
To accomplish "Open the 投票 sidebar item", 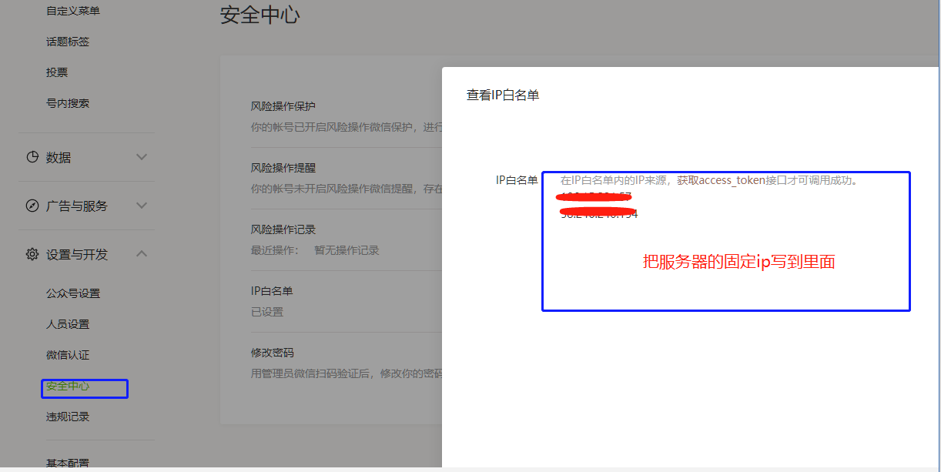I will pyautogui.click(x=57, y=72).
